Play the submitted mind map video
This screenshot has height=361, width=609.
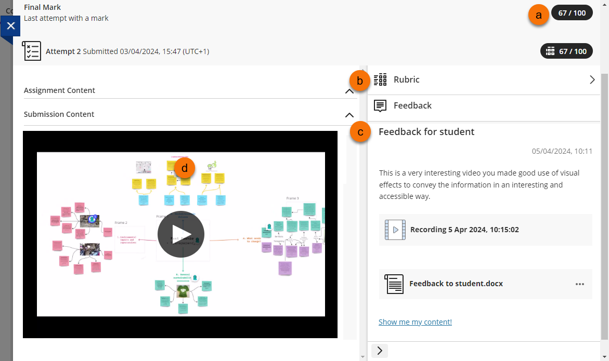pyautogui.click(x=180, y=234)
